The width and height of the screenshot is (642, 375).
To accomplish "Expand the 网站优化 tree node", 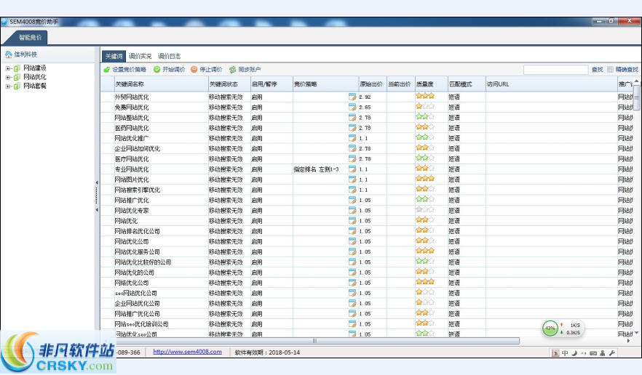I will (x=8, y=77).
